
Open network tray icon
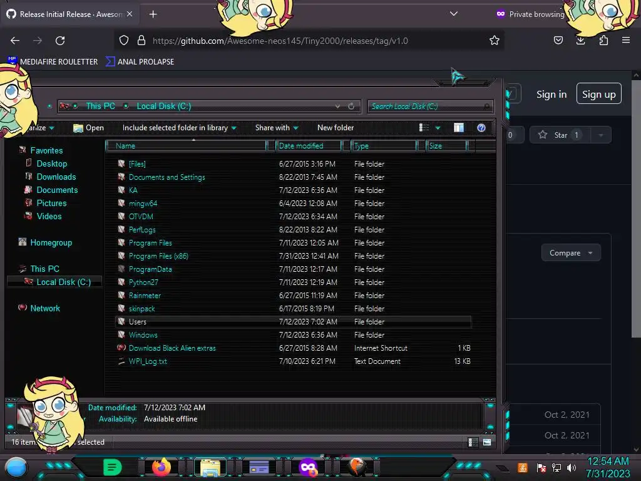(556, 467)
